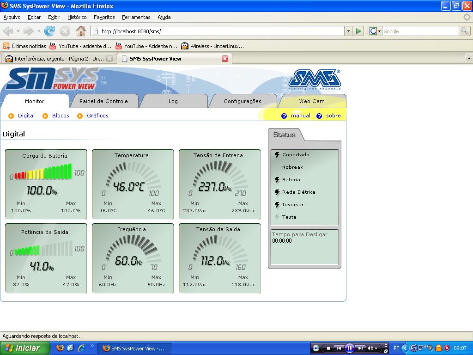Go to the Home page icon

click(x=80, y=31)
